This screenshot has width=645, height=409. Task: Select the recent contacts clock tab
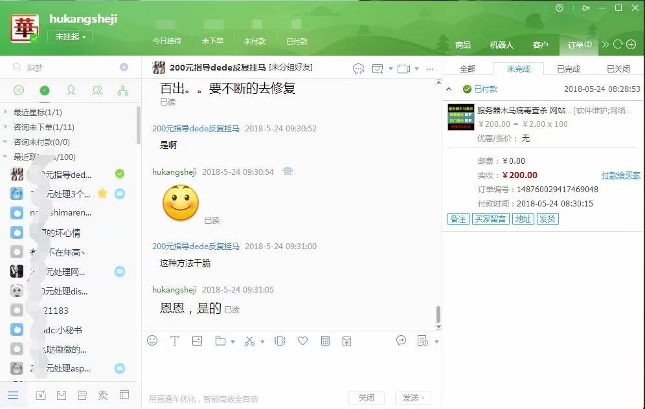point(45,91)
